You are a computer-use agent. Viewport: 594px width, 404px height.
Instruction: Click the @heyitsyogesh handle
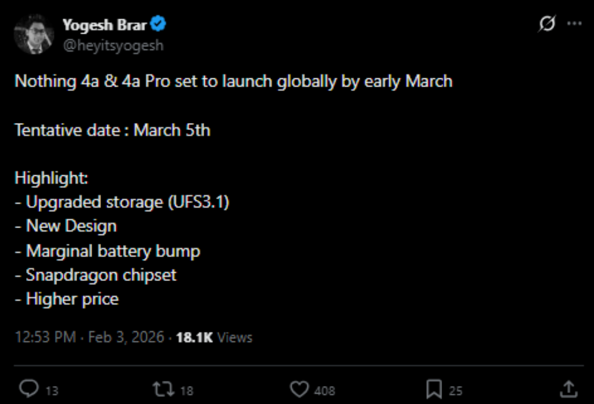[x=113, y=44]
